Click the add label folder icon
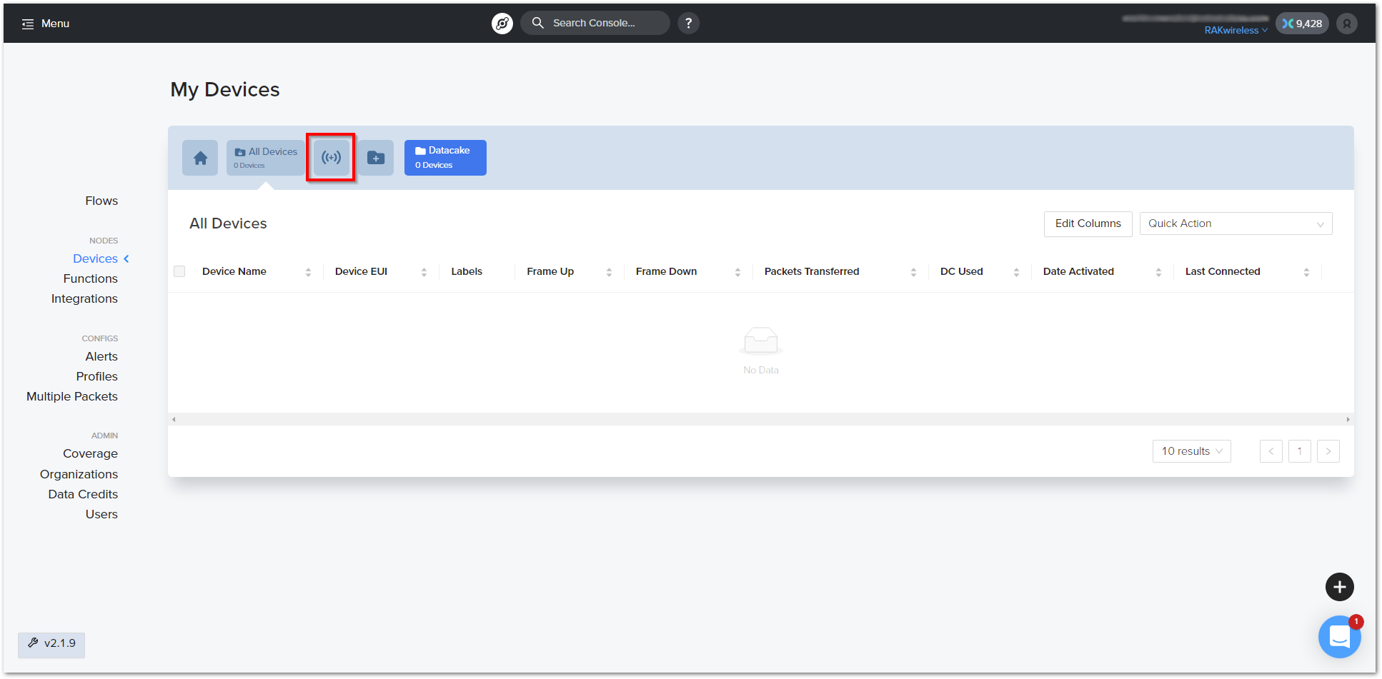The image size is (1382, 679). coord(376,158)
